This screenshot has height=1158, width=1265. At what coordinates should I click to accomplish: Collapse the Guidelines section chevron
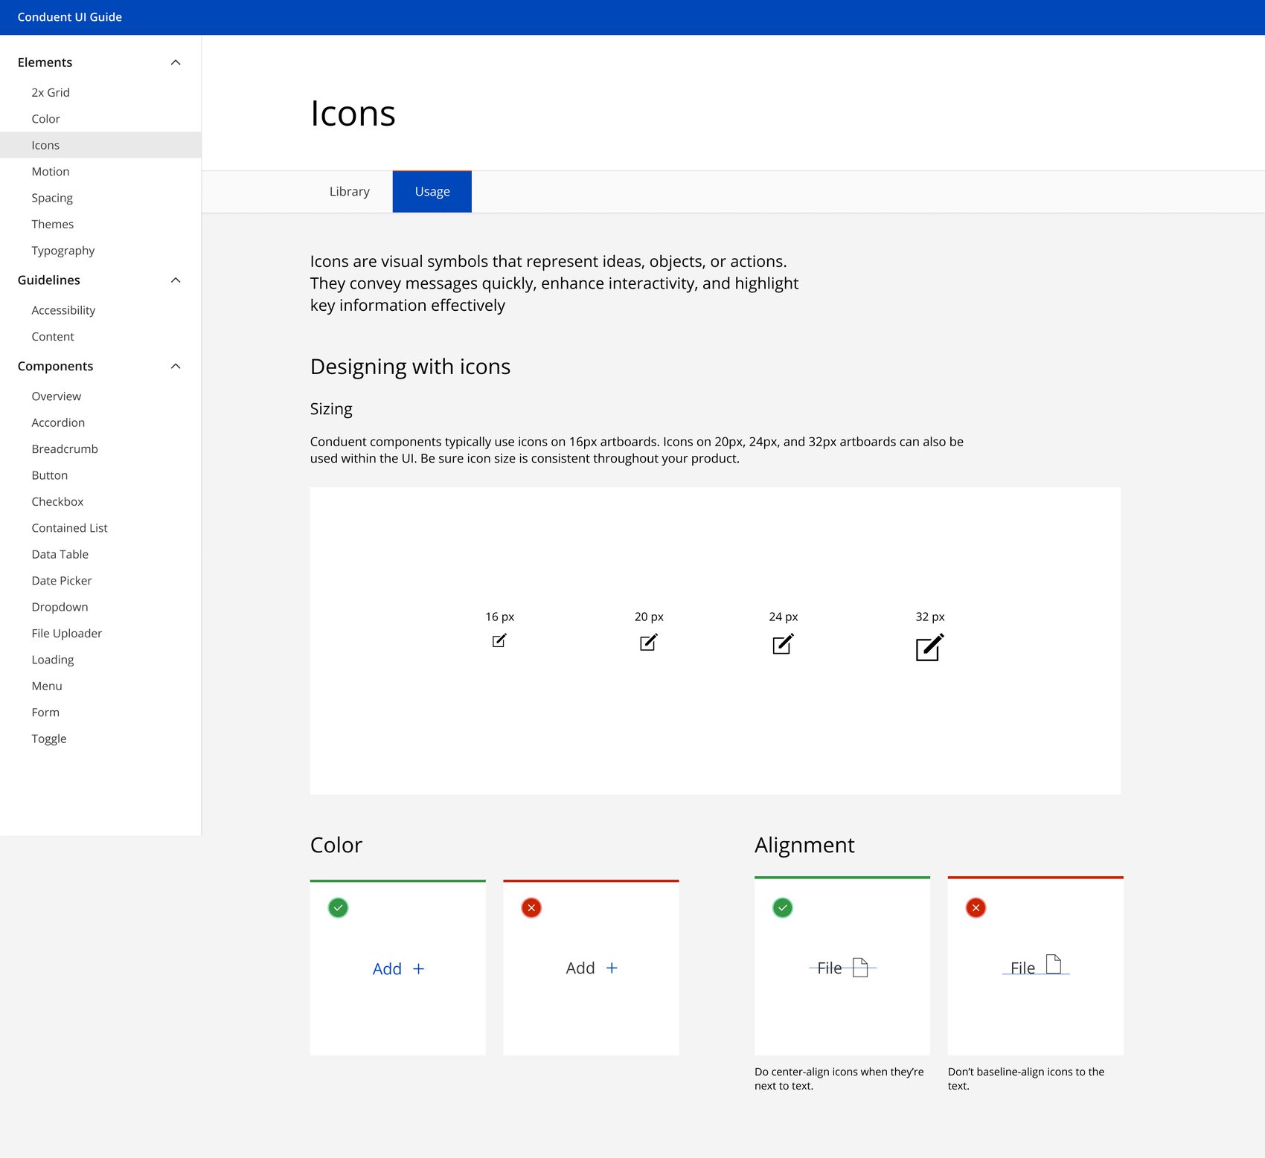(x=176, y=280)
